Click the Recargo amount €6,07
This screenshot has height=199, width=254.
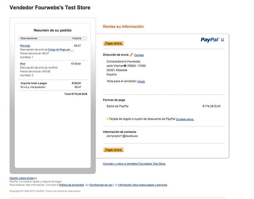coord(77,46)
